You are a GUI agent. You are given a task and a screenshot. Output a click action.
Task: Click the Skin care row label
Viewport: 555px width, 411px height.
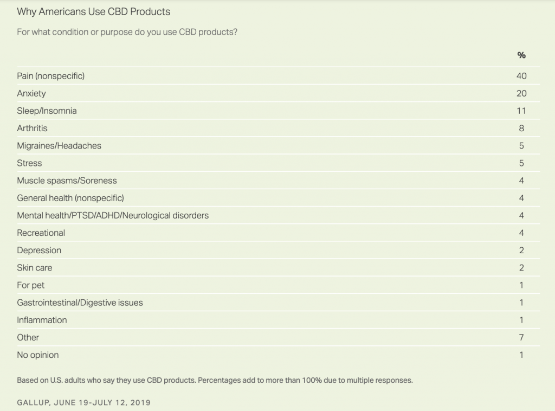tap(34, 268)
